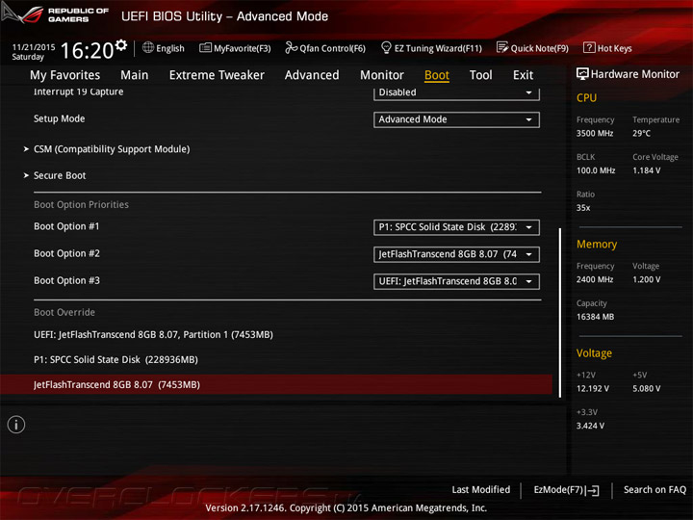The height and width of the screenshot is (520, 693).
Task: Click CPU temperature value 29°C
Action: pyautogui.click(x=641, y=133)
